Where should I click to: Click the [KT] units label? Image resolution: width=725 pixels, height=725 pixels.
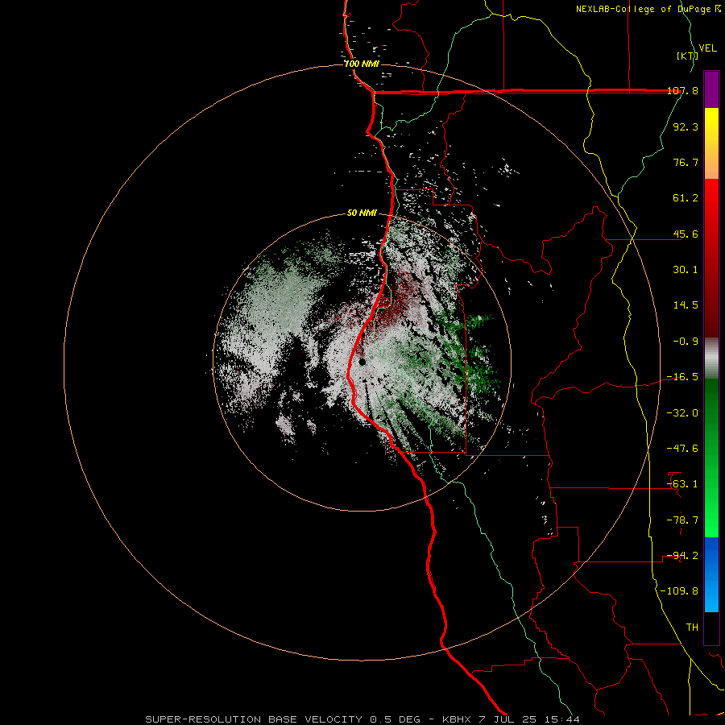pyautogui.click(x=687, y=56)
